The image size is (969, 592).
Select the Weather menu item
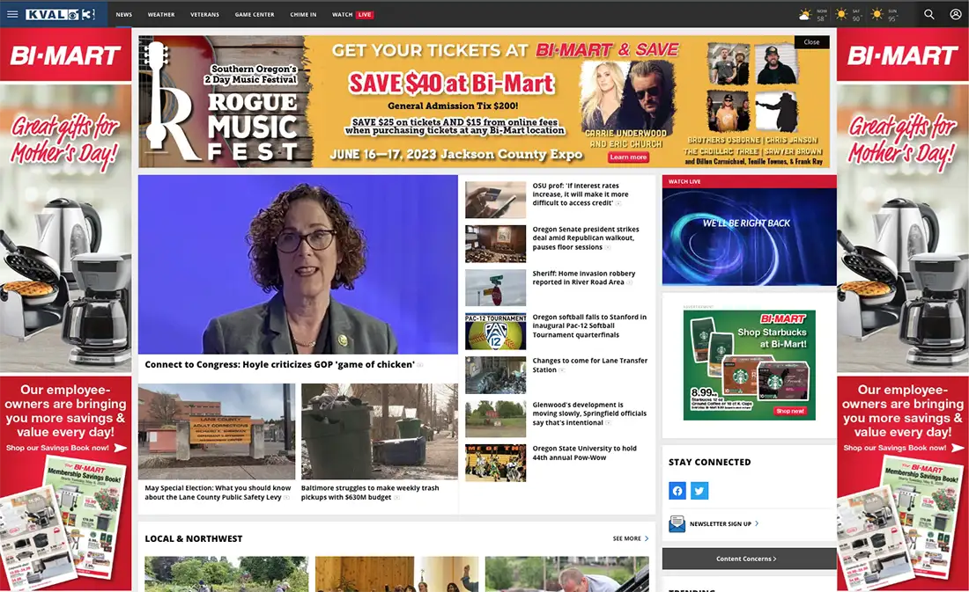coord(161,14)
